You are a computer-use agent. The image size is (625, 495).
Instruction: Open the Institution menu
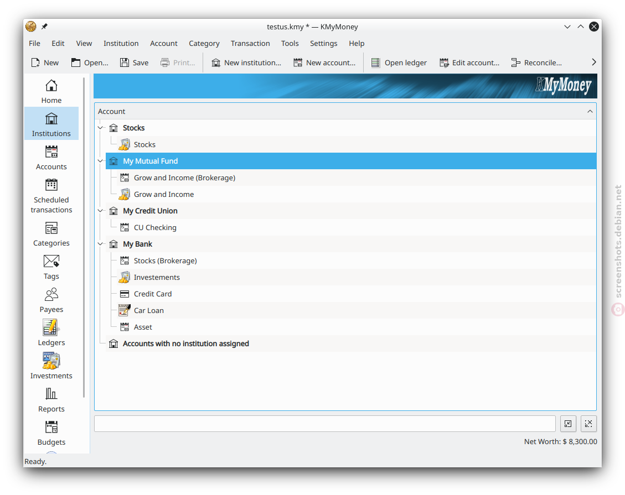pyautogui.click(x=121, y=43)
